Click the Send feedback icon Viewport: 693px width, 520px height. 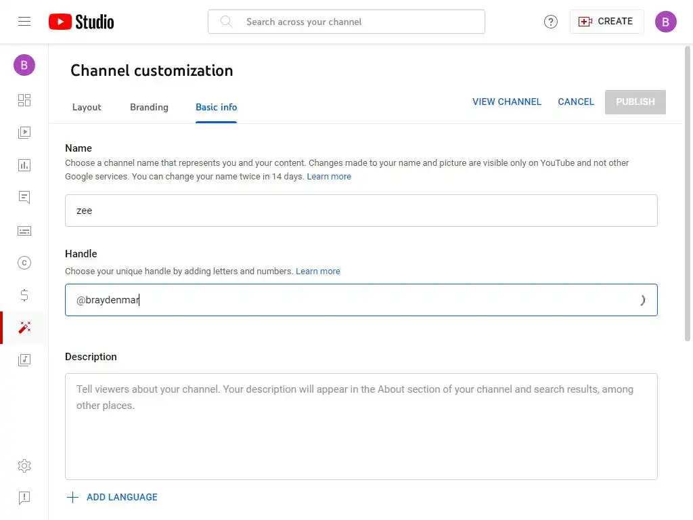click(x=24, y=498)
